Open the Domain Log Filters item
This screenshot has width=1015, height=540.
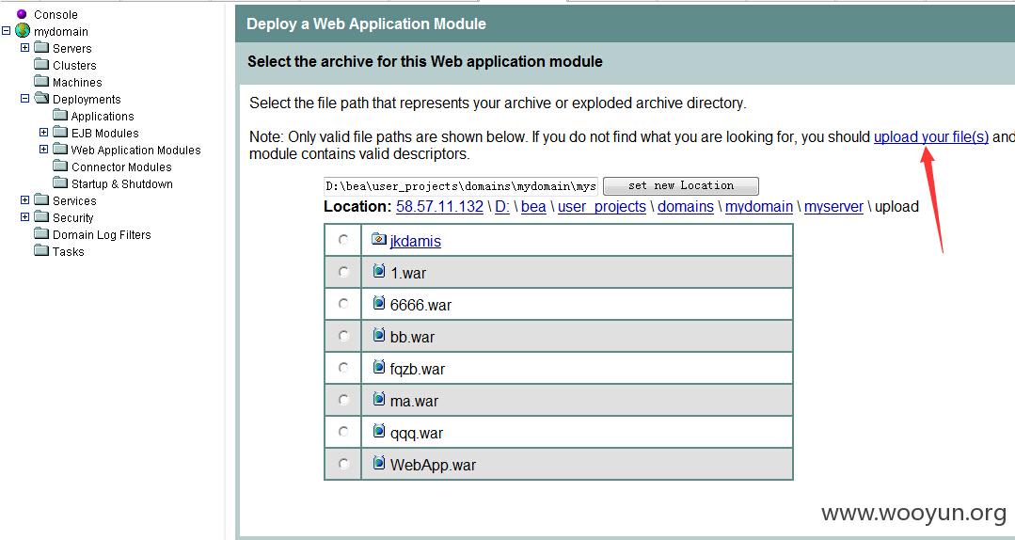(x=102, y=234)
